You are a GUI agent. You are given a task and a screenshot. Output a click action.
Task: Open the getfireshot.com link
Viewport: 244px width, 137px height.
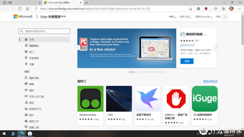click(x=188, y=45)
